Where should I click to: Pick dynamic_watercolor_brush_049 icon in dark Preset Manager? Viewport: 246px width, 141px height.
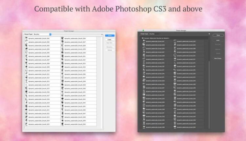tap(144, 127)
